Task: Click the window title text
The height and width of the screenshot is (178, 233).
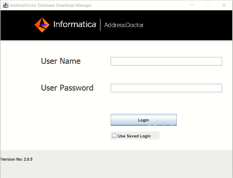Action: pos(51,5)
